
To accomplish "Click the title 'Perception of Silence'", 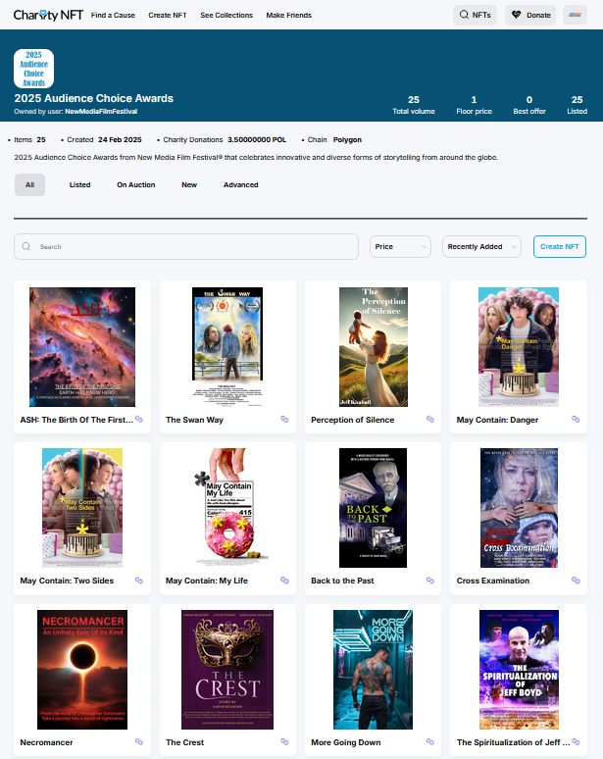I will pos(352,420).
